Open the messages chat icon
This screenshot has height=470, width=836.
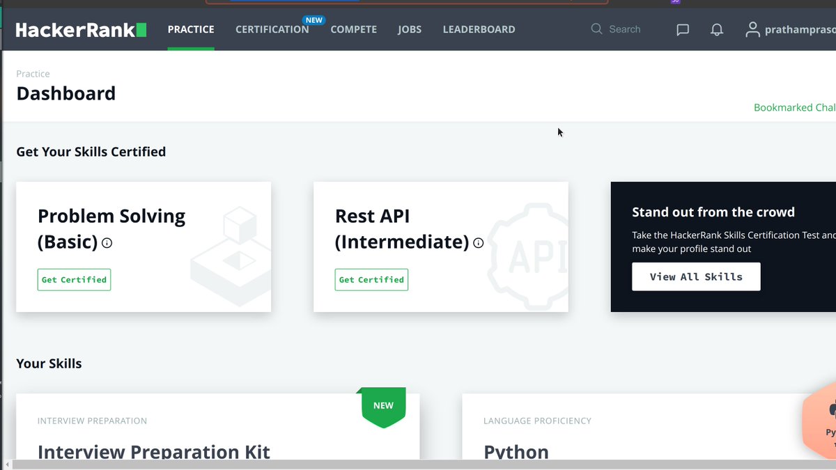pos(683,29)
